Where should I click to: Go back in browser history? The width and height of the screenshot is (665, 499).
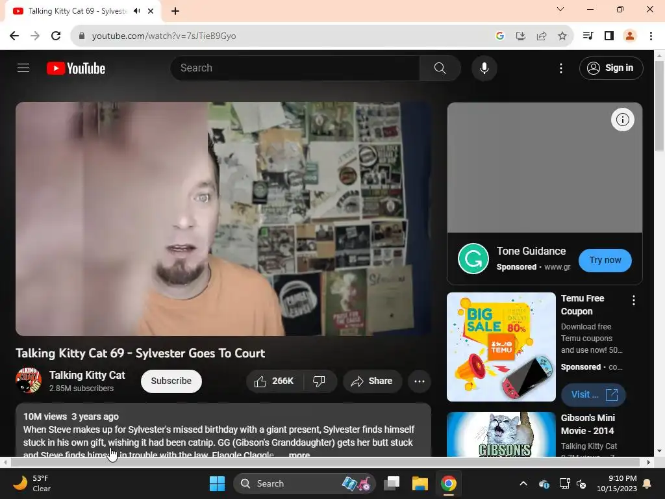(x=14, y=36)
